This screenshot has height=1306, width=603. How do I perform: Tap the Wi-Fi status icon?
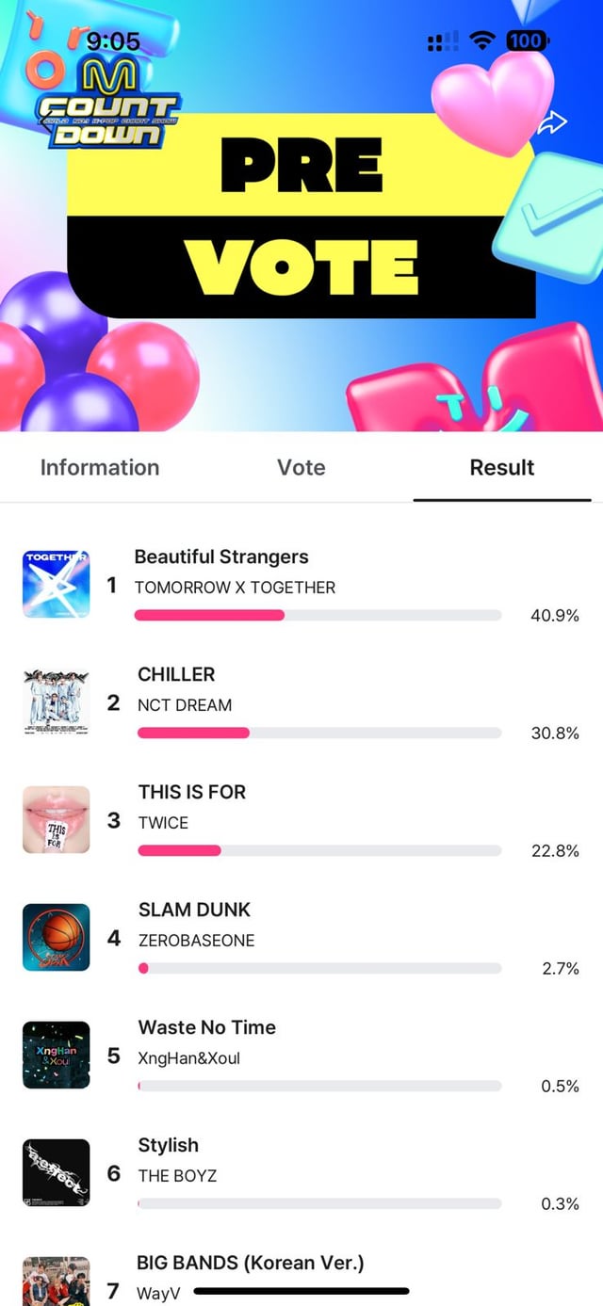[x=483, y=41]
